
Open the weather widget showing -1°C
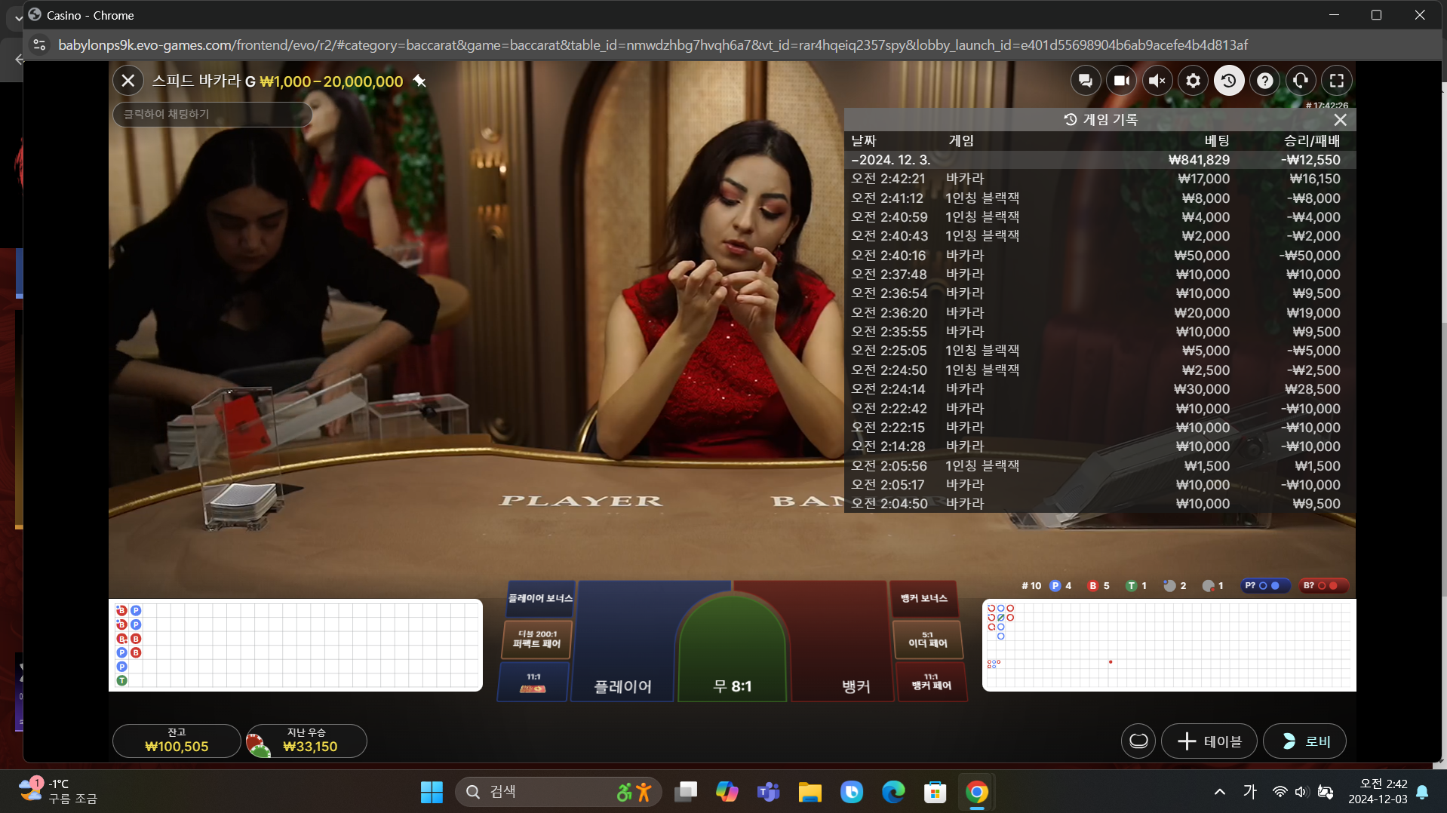click(x=59, y=791)
